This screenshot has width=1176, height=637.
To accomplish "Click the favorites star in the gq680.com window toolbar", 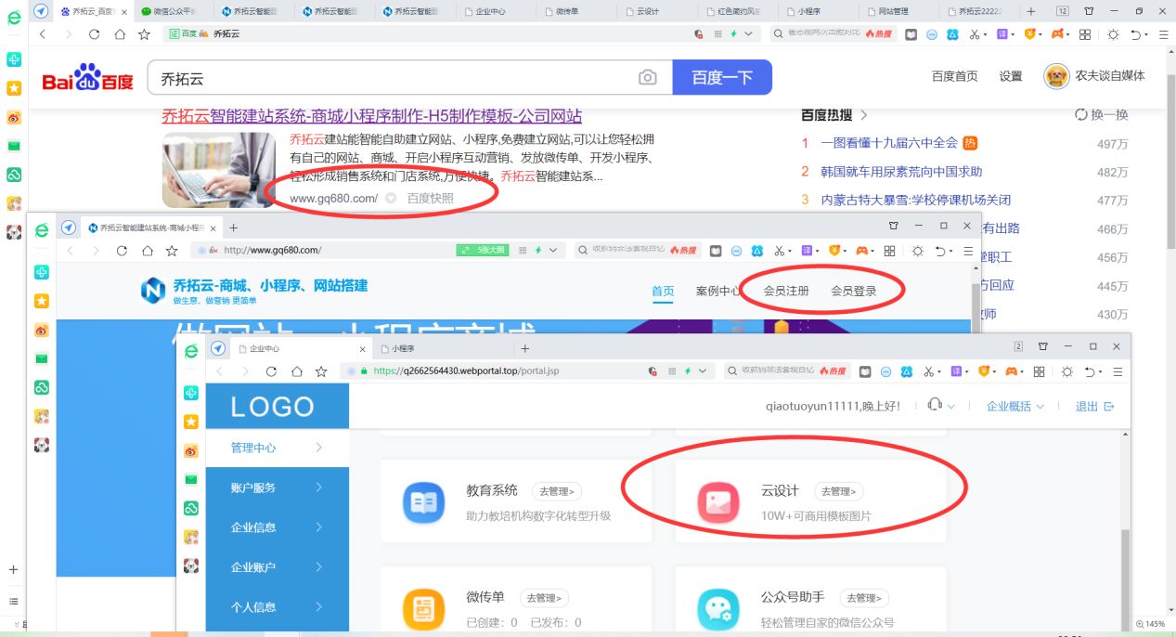I will [172, 251].
